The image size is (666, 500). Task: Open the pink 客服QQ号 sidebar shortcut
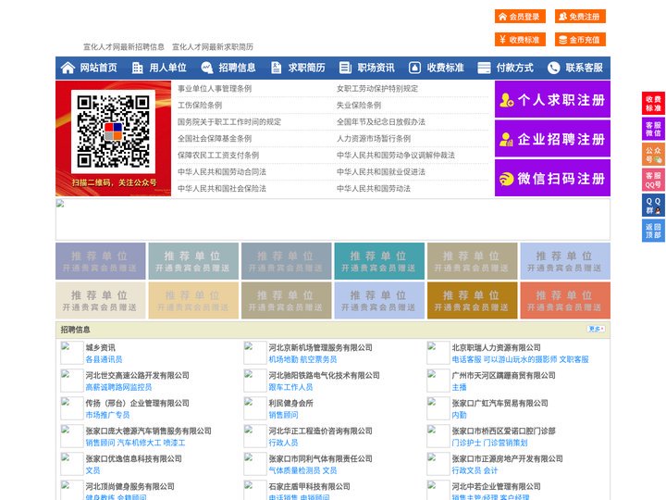[x=653, y=180]
